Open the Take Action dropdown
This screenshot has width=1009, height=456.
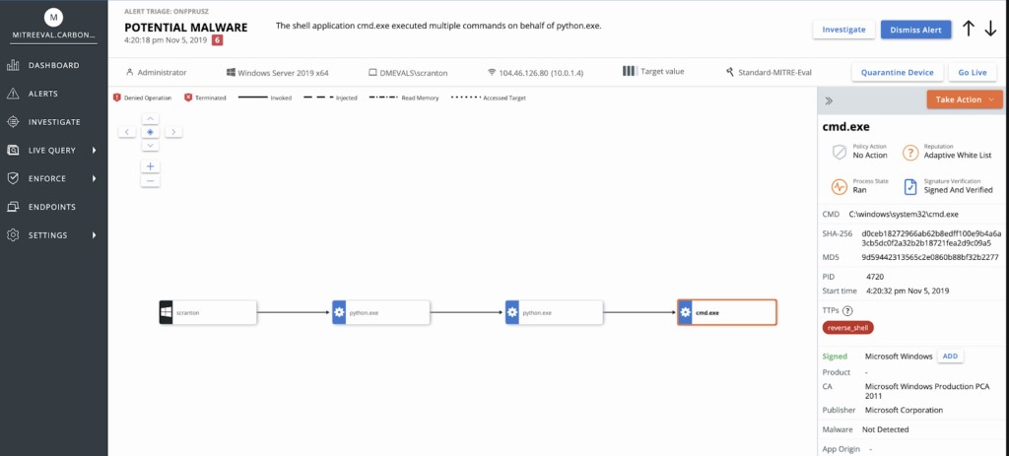click(x=965, y=99)
